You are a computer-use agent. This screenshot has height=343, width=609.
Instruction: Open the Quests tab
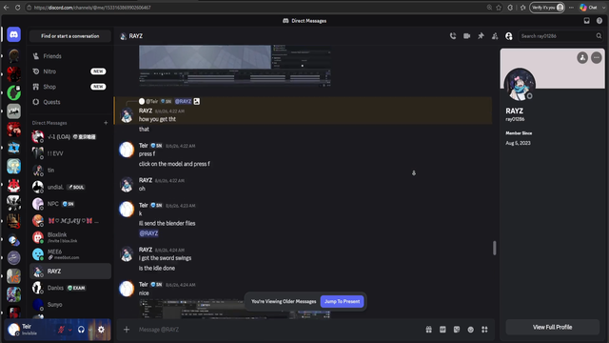click(x=70, y=102)
